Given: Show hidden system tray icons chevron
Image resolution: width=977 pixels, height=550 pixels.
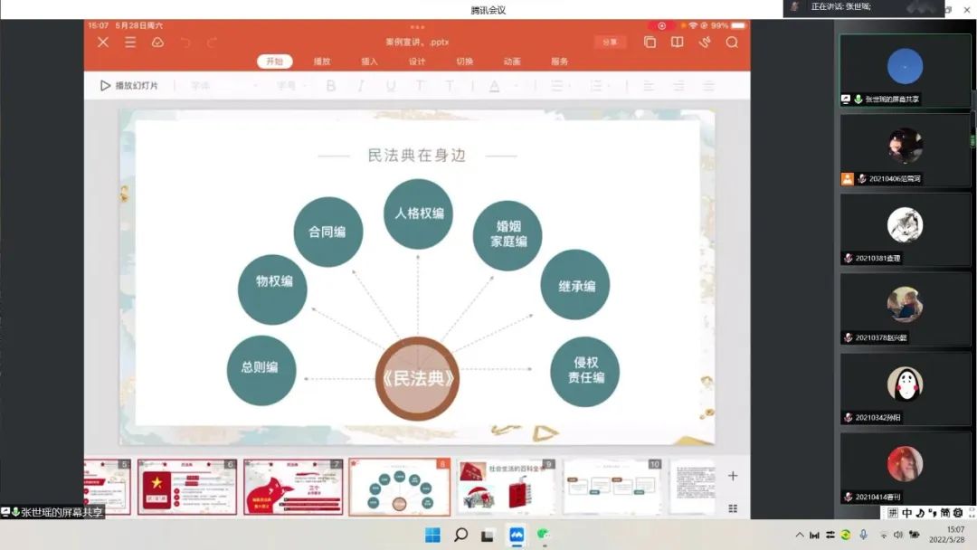Looking at the screenshot, I should point(799,535).
